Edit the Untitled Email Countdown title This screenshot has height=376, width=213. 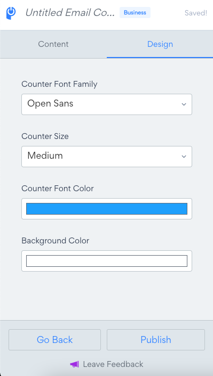(x=70, y=13)
